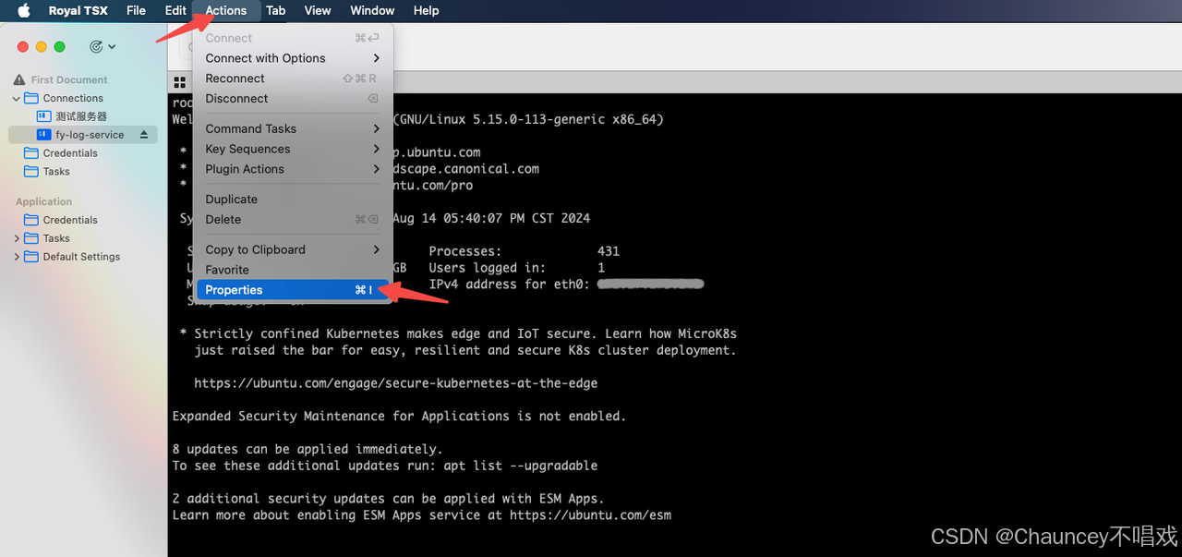The image size is (1182, 557).
Task: Choose Delete from the Actions menu
Action: (x=293, y=220)
